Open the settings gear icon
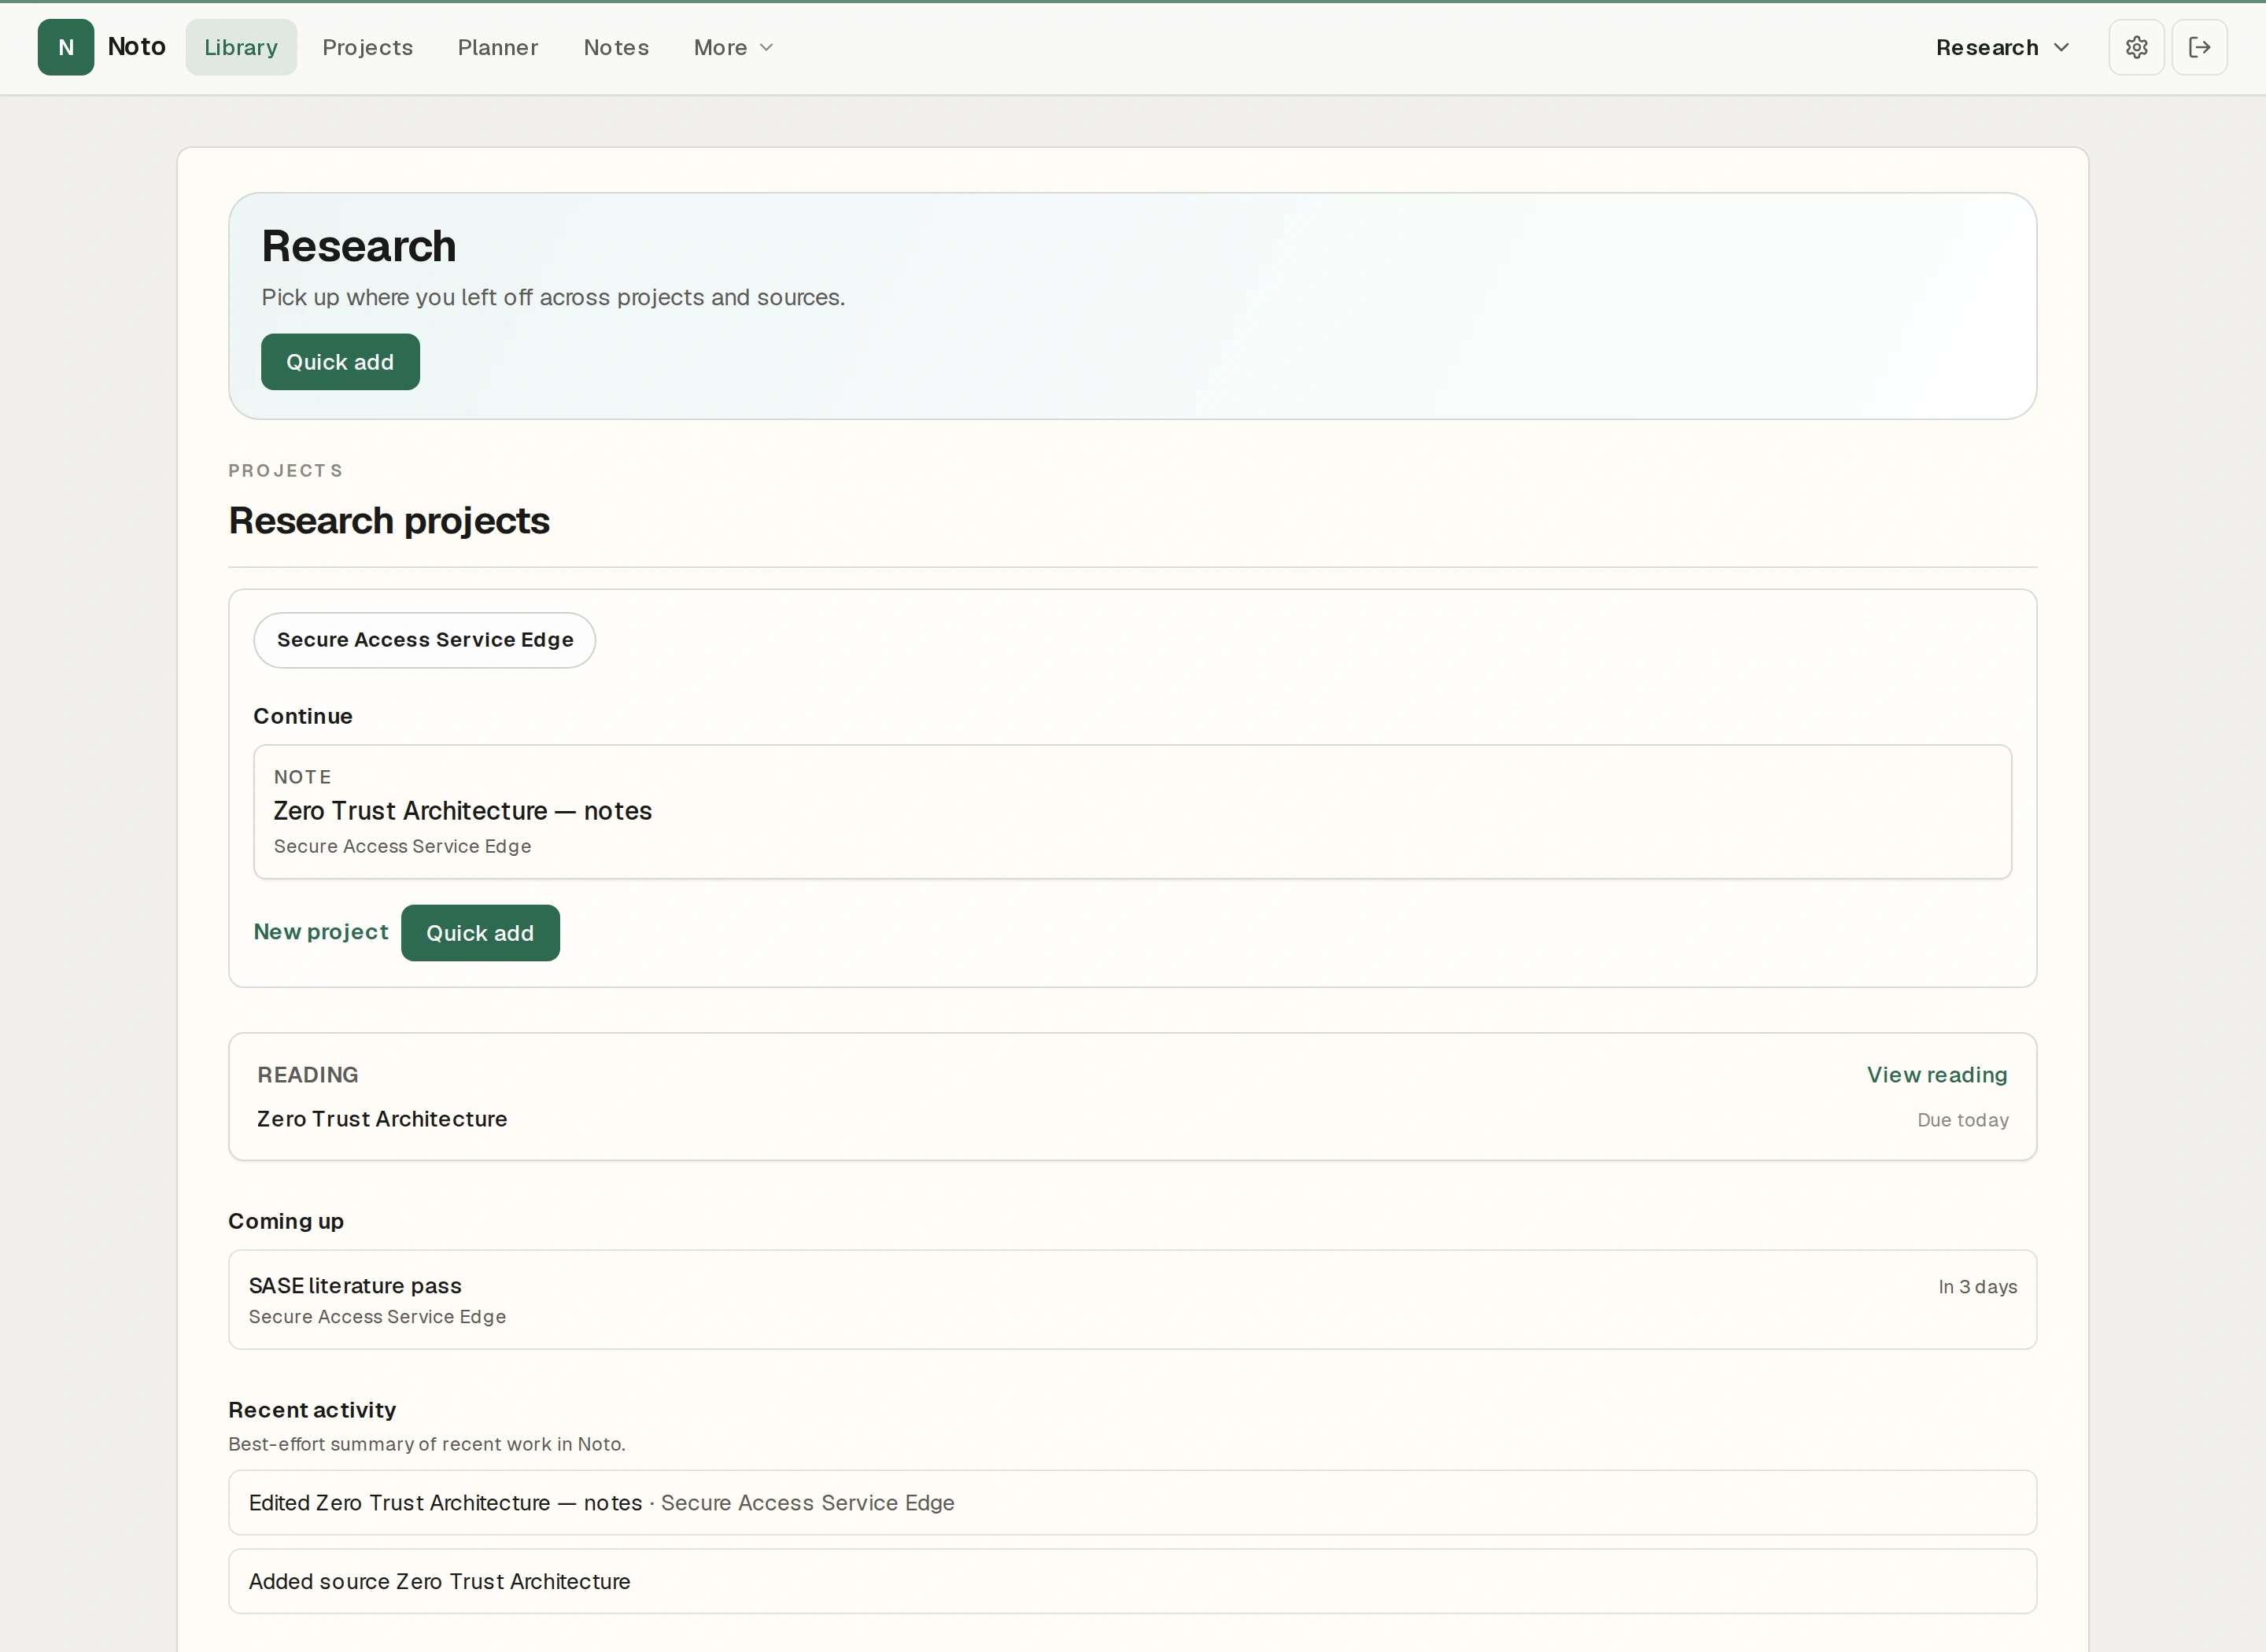 2136,47
